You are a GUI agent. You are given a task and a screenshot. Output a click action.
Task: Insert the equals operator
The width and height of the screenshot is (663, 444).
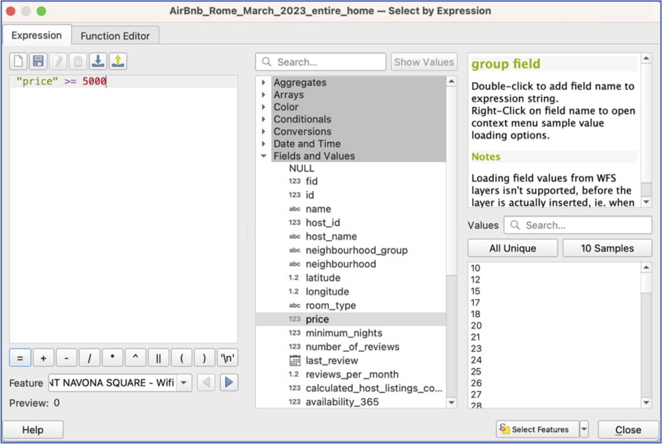20,358
